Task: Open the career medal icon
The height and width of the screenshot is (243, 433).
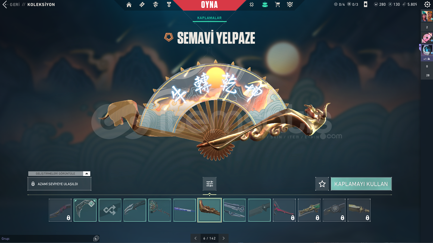Action: (169, 5)
